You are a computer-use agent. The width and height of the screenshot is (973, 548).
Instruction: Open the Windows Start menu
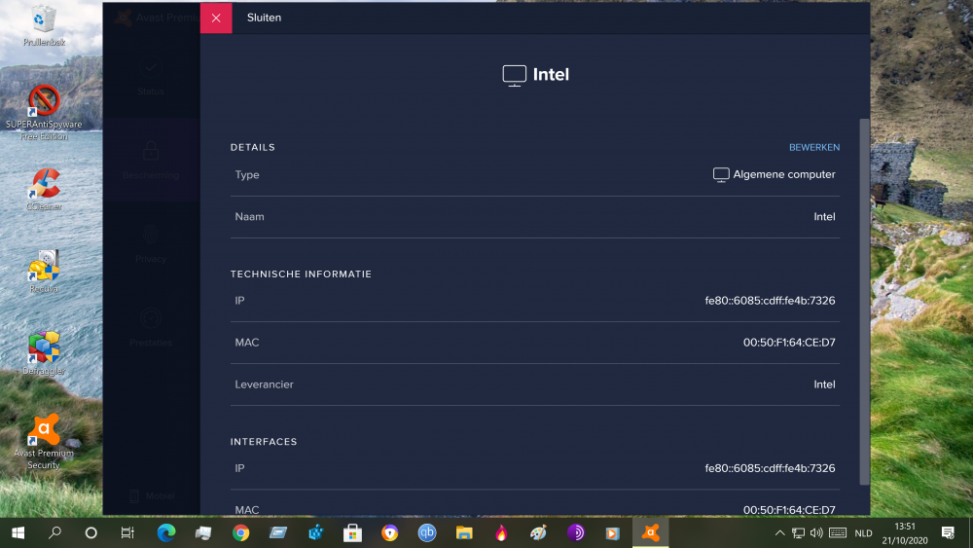[18, 532]
